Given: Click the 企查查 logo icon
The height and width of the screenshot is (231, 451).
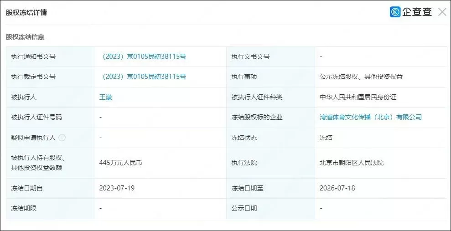Looking at the screenshot, I should click(x=395, y=12).
